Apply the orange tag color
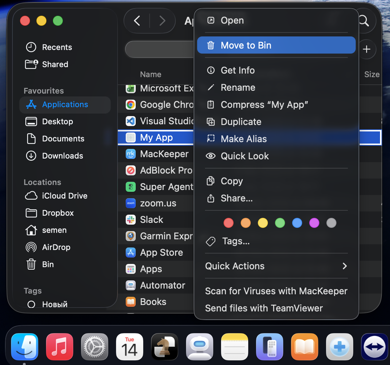Viewport: 390px width, 365px height. click(246, 223)
